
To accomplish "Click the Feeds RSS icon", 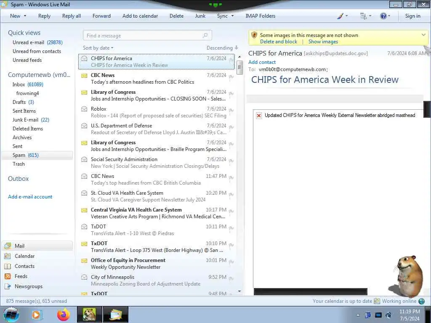I will [8, 276].
